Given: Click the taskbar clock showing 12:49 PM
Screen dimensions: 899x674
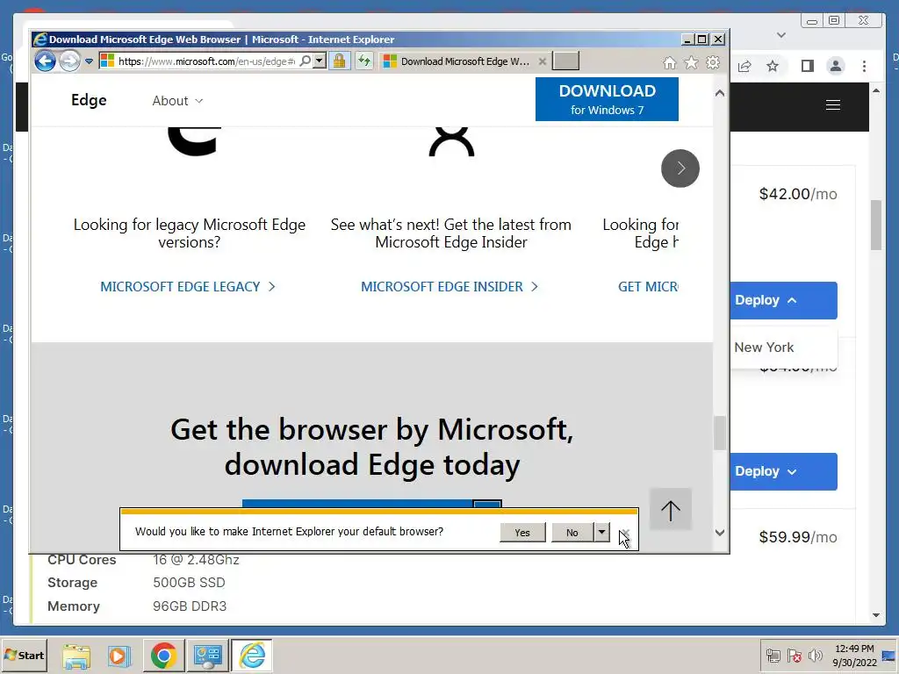Looking at the screenshot, I should coord(854,656).
